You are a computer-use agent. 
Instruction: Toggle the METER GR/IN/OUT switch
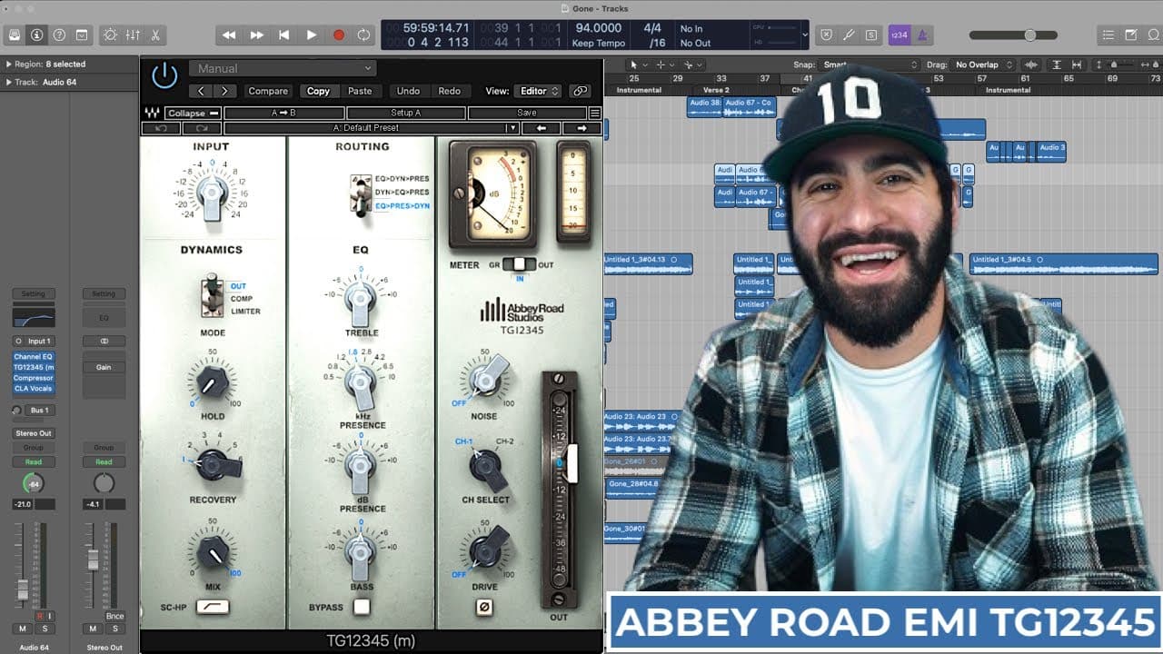click(x=520, y=264)
